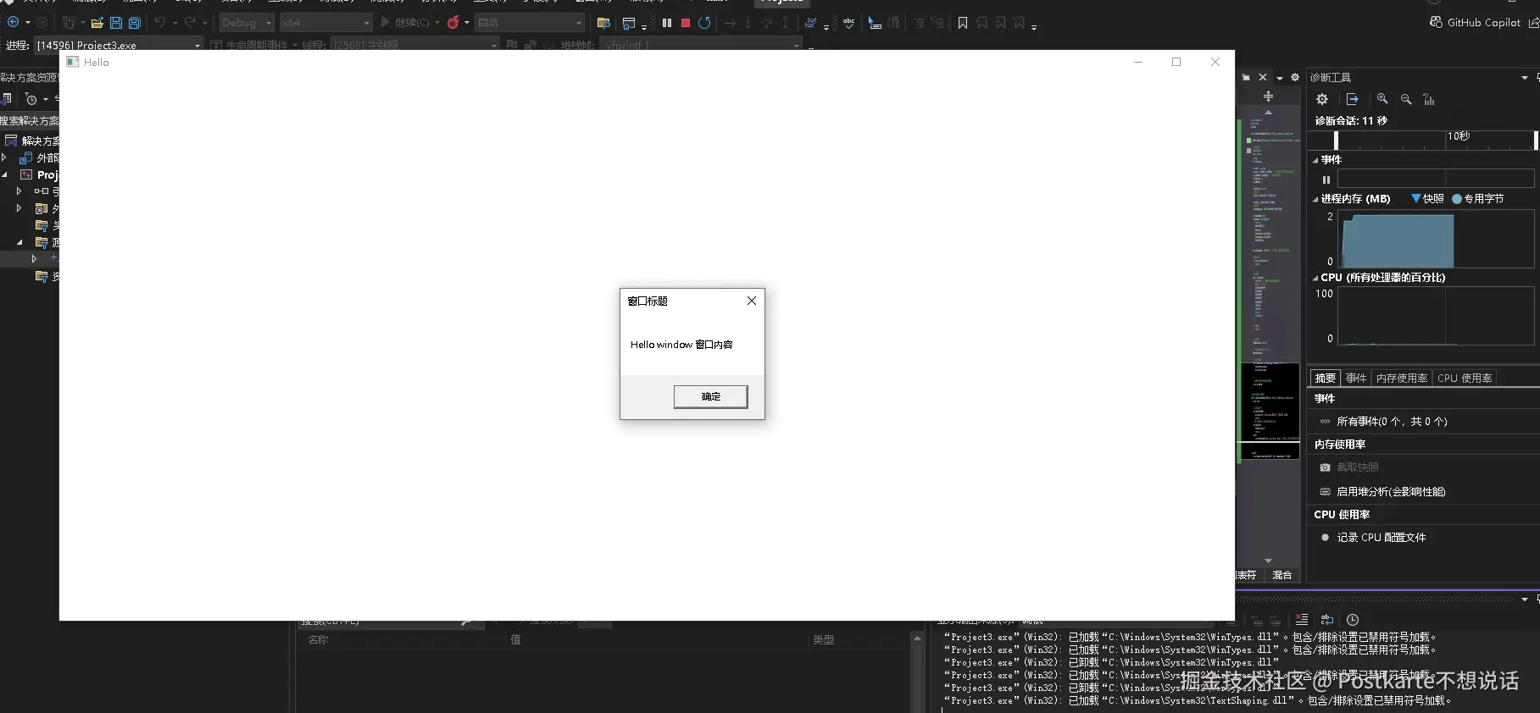The image size is (1540, 713).
Task: Close the document tab with X icon
Action: click(x=1263, y=77)
